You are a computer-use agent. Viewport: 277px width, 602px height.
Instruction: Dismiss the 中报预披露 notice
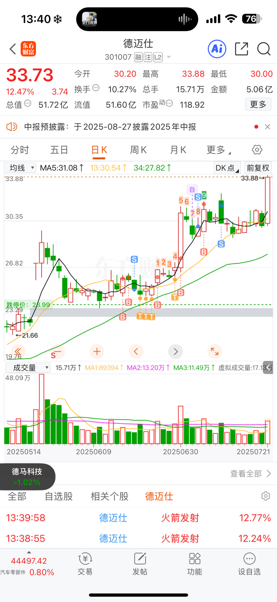[267, 127]
